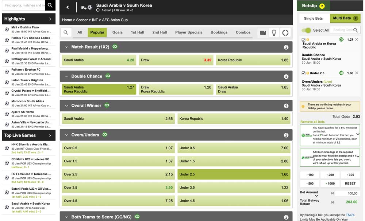Click the lightbulb tips icon
This screenshot has height=221, width=365.
[x=274, y=33]
